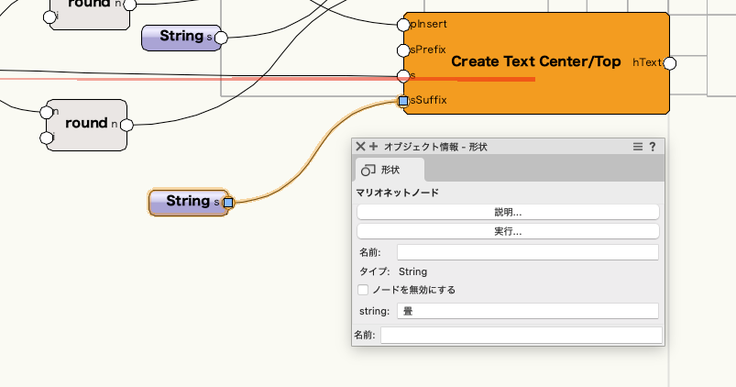Click the sPrefix input port
Viewport: 736px width, 387px height.
pos(402,50)
